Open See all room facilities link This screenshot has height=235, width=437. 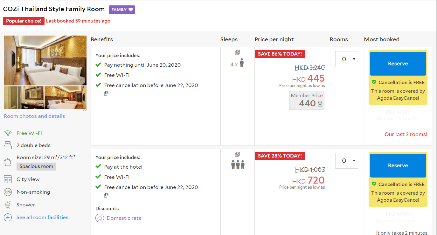tap(42, 218)
